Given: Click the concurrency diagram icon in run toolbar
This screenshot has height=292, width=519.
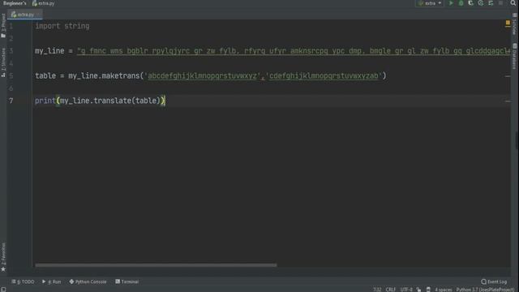Looking at the screenshot, I should pos(491,3).
